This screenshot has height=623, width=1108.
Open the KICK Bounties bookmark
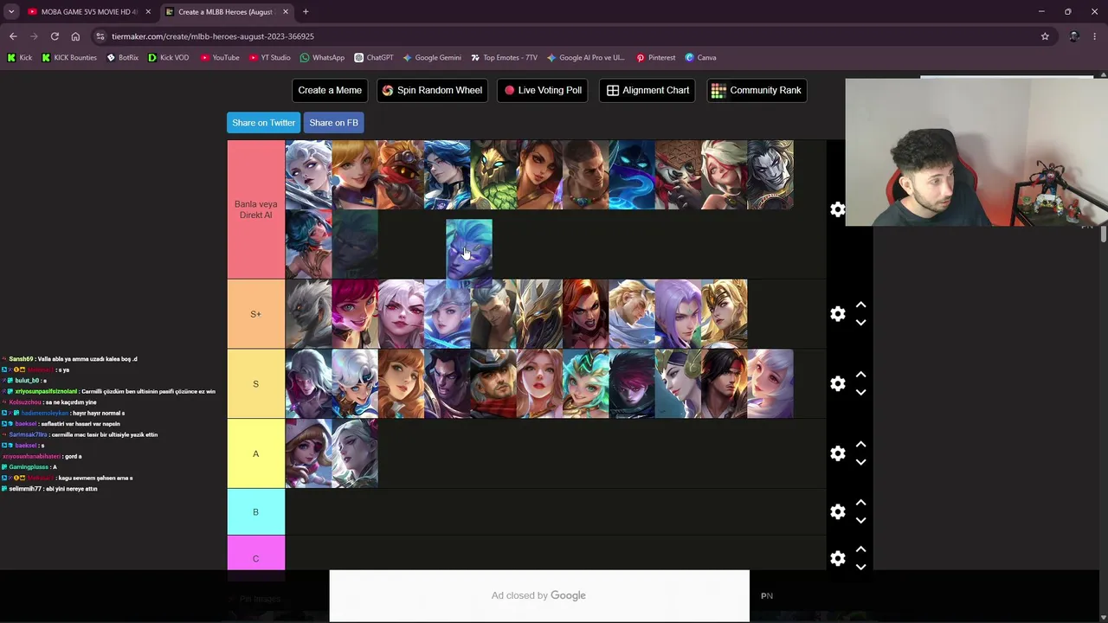tap(69, 57)
